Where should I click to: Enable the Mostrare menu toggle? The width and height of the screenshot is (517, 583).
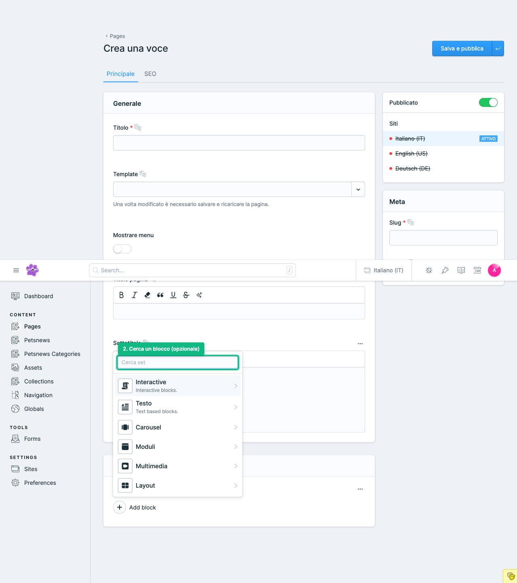point(122,249)
